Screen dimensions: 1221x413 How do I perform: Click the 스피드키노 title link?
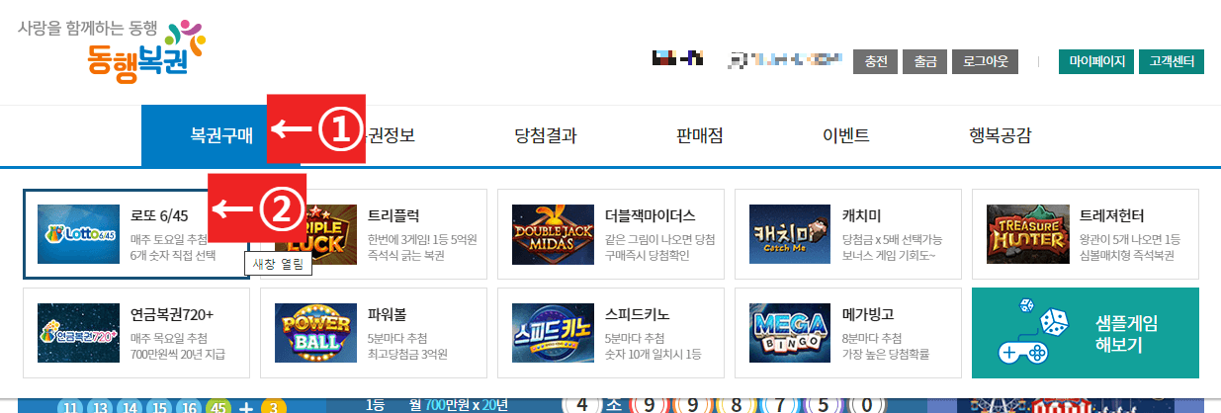tap(638, 314)
